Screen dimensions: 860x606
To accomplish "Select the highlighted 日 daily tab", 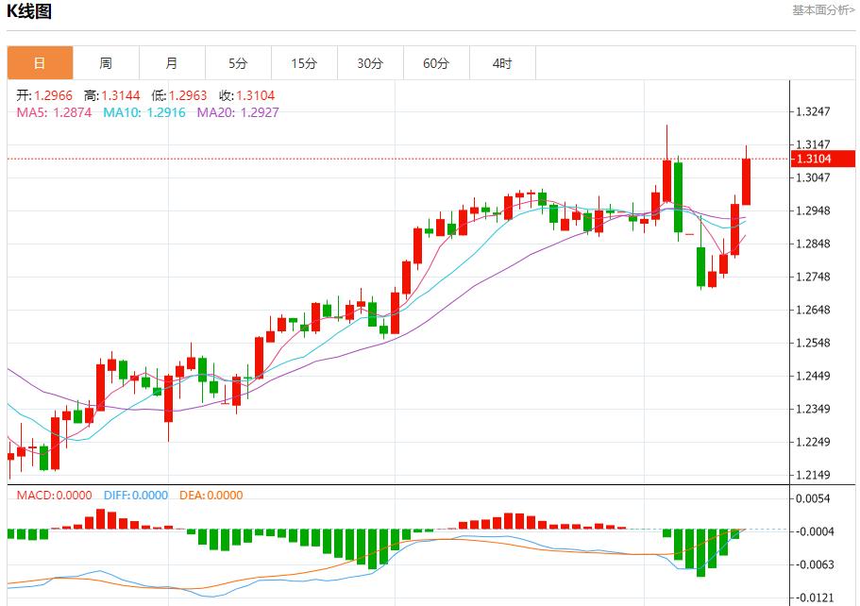I will click(41, 62).
